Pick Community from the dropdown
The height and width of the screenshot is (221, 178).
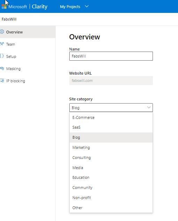tap(111, 188)
